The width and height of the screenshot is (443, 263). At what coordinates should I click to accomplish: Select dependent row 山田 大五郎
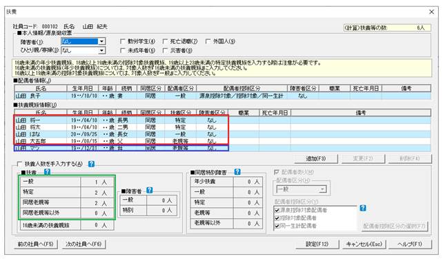click(223, 141)
